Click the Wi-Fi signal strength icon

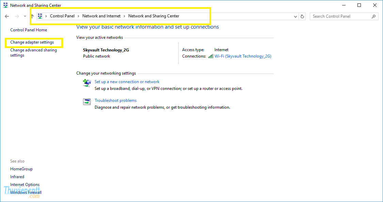pos(210,56)
